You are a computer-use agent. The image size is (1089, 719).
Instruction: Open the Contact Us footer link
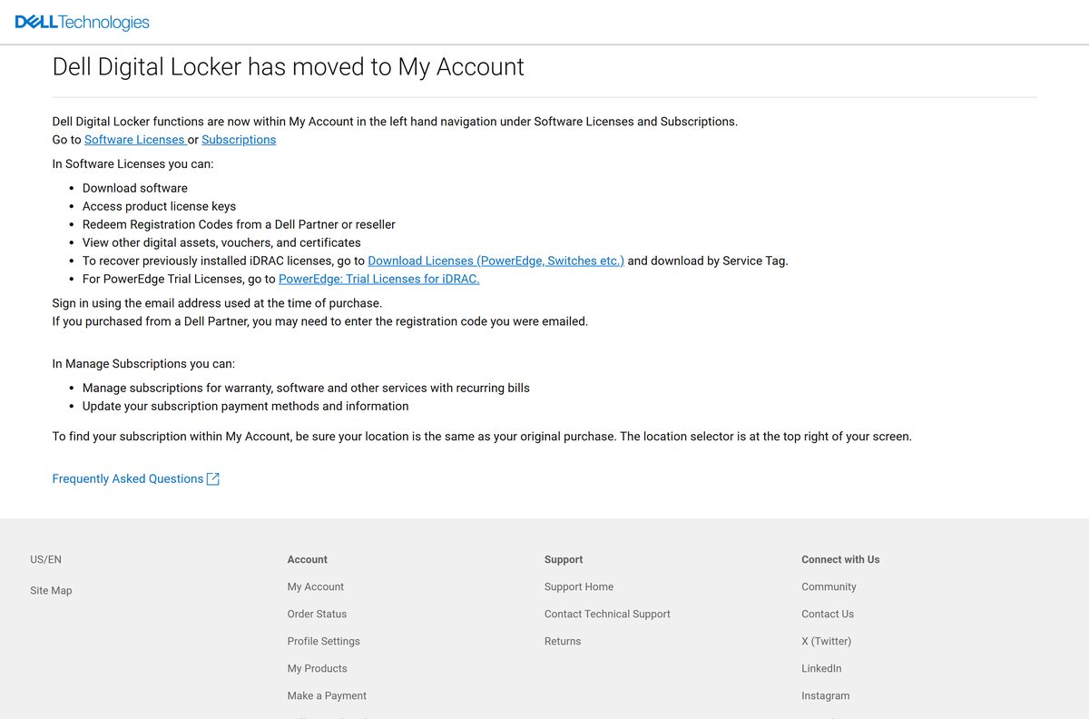point(828,614)
